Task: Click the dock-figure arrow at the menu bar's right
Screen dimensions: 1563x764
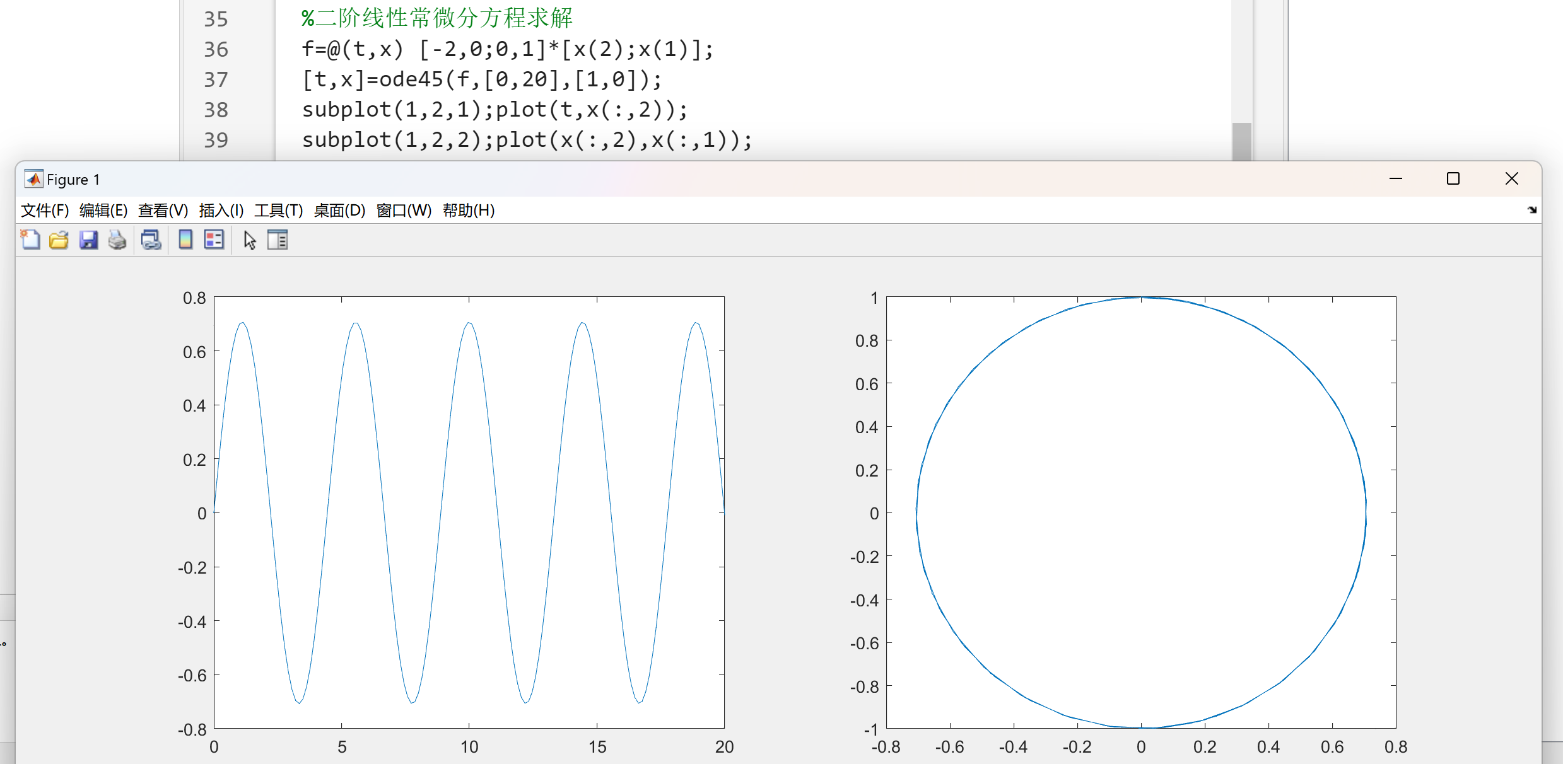Action: pos(1532,210)
